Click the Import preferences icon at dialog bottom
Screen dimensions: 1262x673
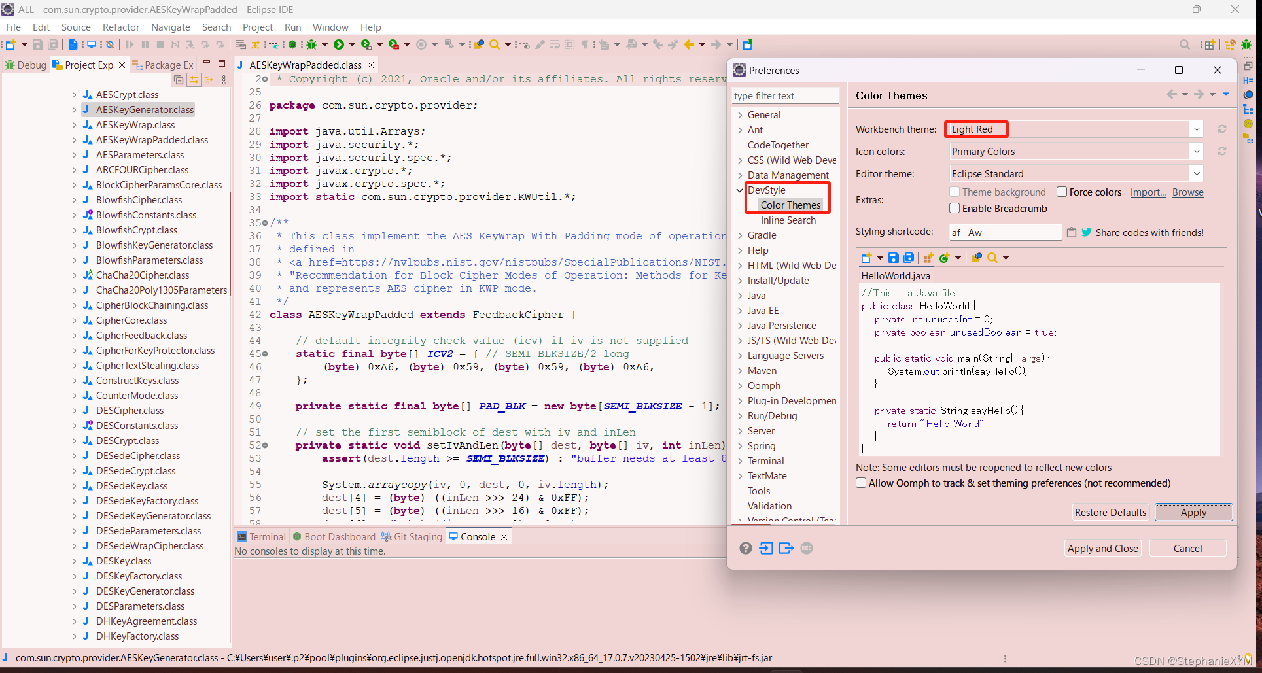766,548
